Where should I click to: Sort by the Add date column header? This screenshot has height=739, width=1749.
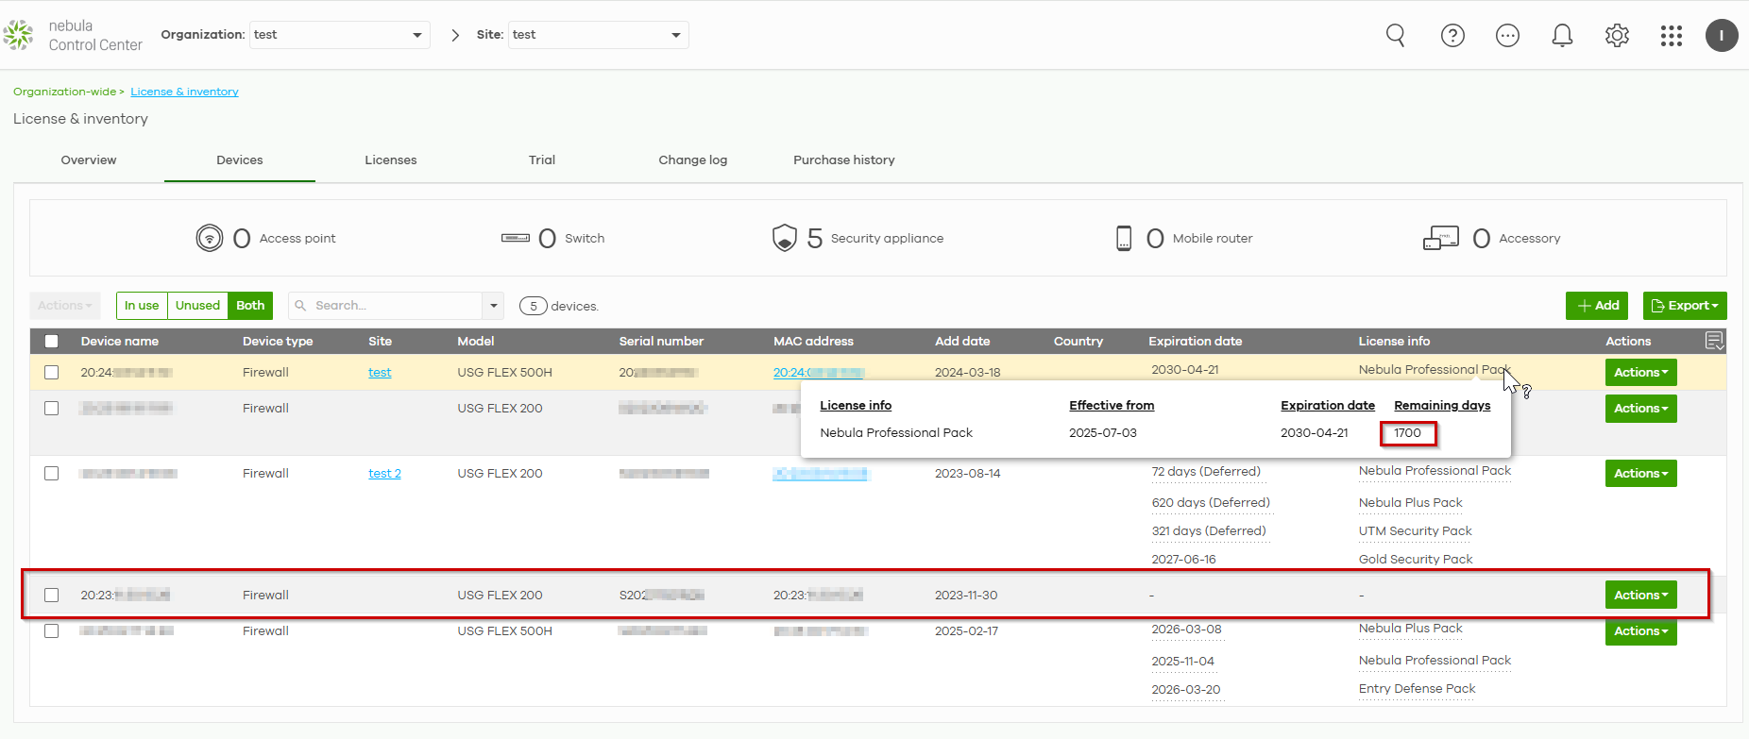pyautogui.click(x=962, y=342)
